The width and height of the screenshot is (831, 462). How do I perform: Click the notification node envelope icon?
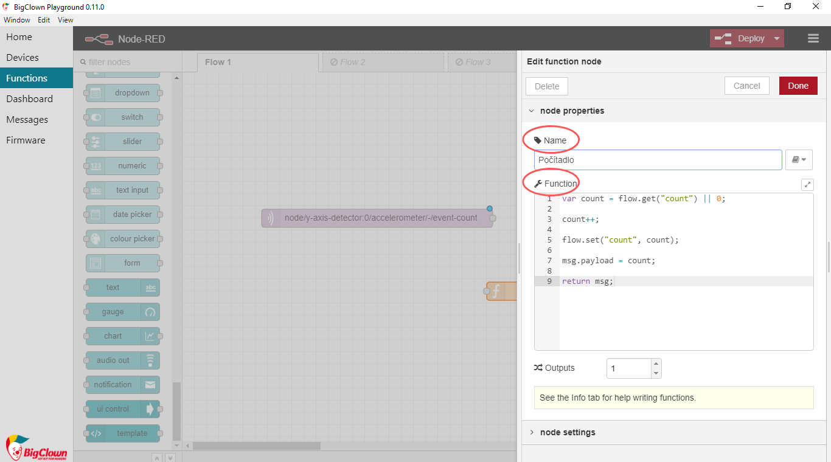point(150,385)
